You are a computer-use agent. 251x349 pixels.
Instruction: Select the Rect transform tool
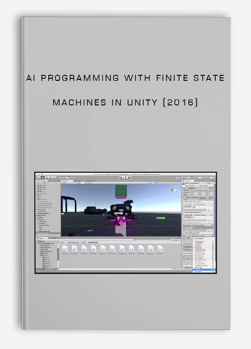55,178
